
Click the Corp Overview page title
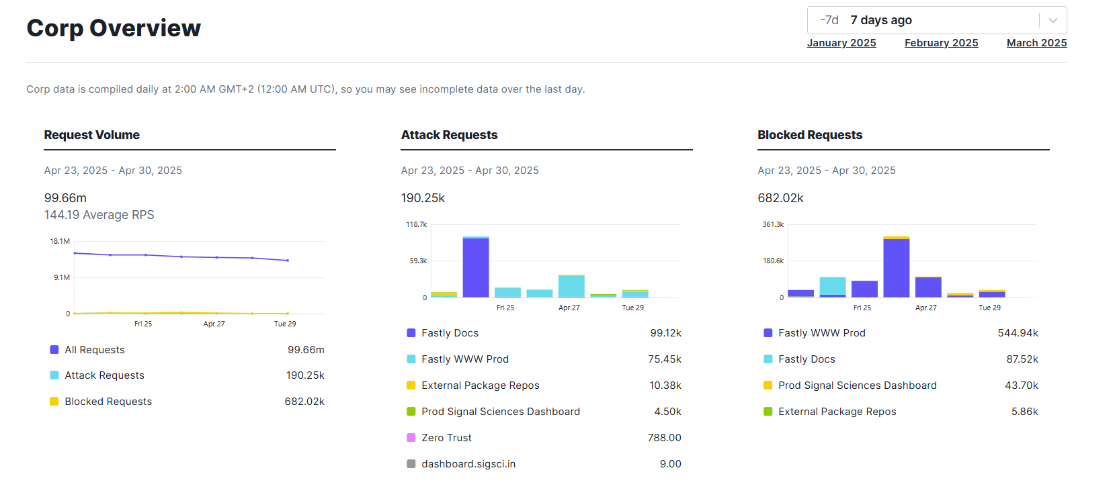pos(114,28)
